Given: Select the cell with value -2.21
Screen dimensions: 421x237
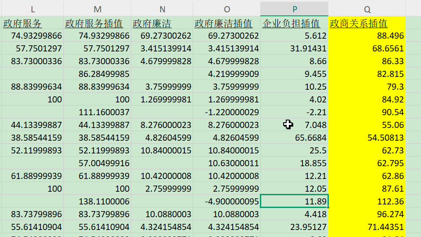Looking at the screenshot, I should [x=294, y=112].
